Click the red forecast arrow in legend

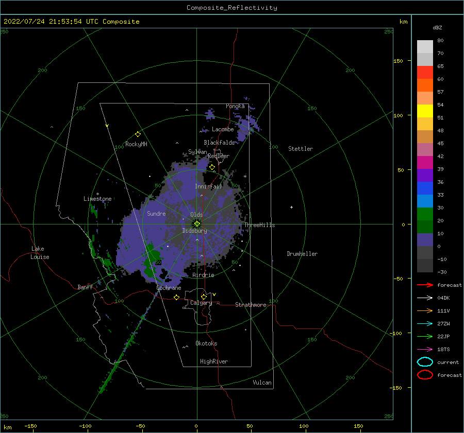pyautogui.click(x=425, y=285)
